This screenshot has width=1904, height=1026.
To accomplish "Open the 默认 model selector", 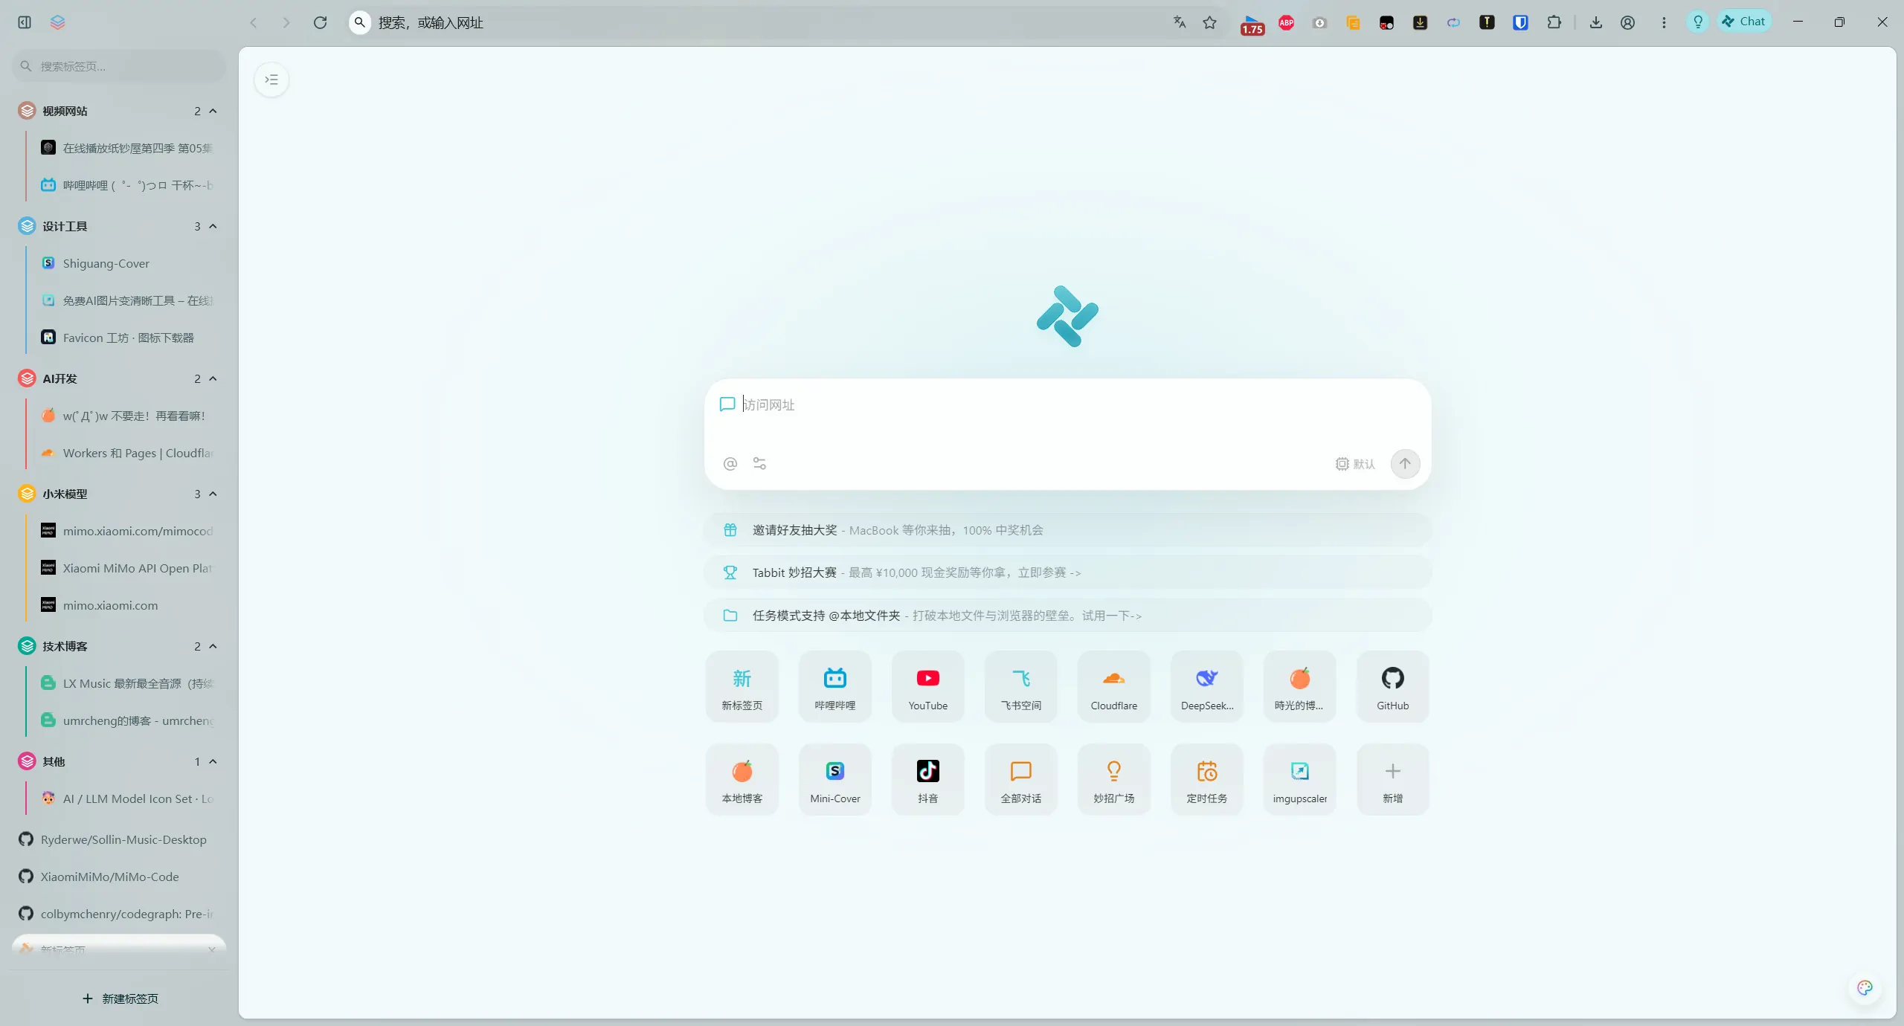I will click(1355, 463).
